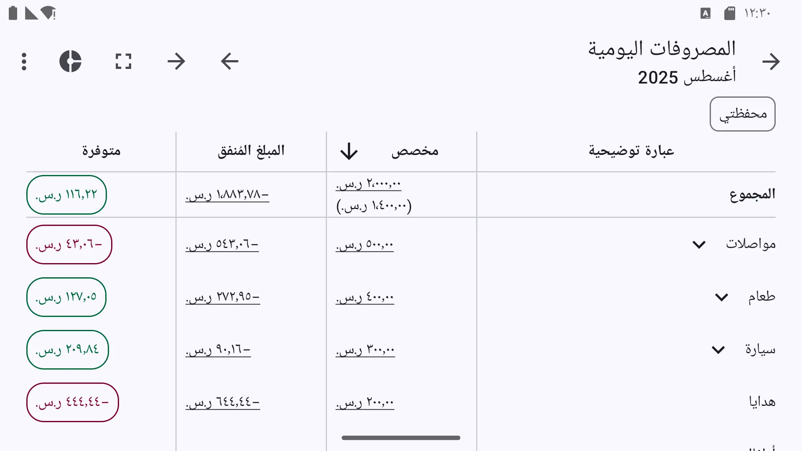Expand the سيارة category chevron
Viewport: 802px width, 451px height.
[x=718, y=350]
